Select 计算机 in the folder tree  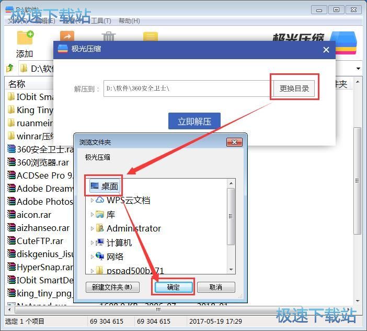click(x=119, y=242)
